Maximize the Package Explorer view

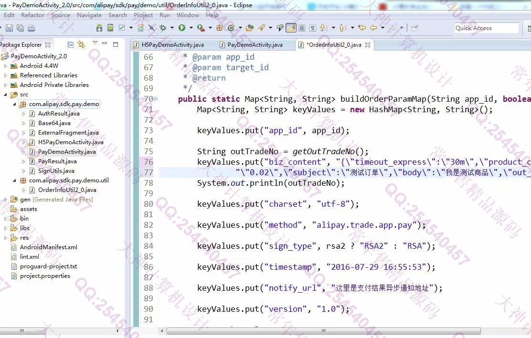(x=116, y=44)
